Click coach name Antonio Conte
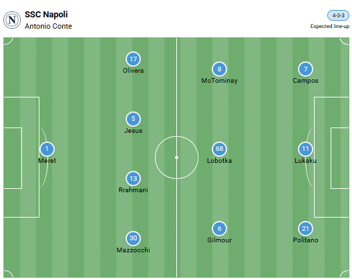Image resolution: width=352 pixels, height=279 pixels. (x=48, y=26)
